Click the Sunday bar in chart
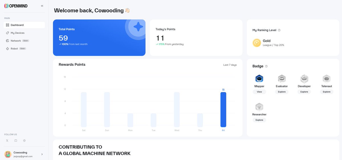This screenshot has width=342, height=160. [x=107, y=109]
